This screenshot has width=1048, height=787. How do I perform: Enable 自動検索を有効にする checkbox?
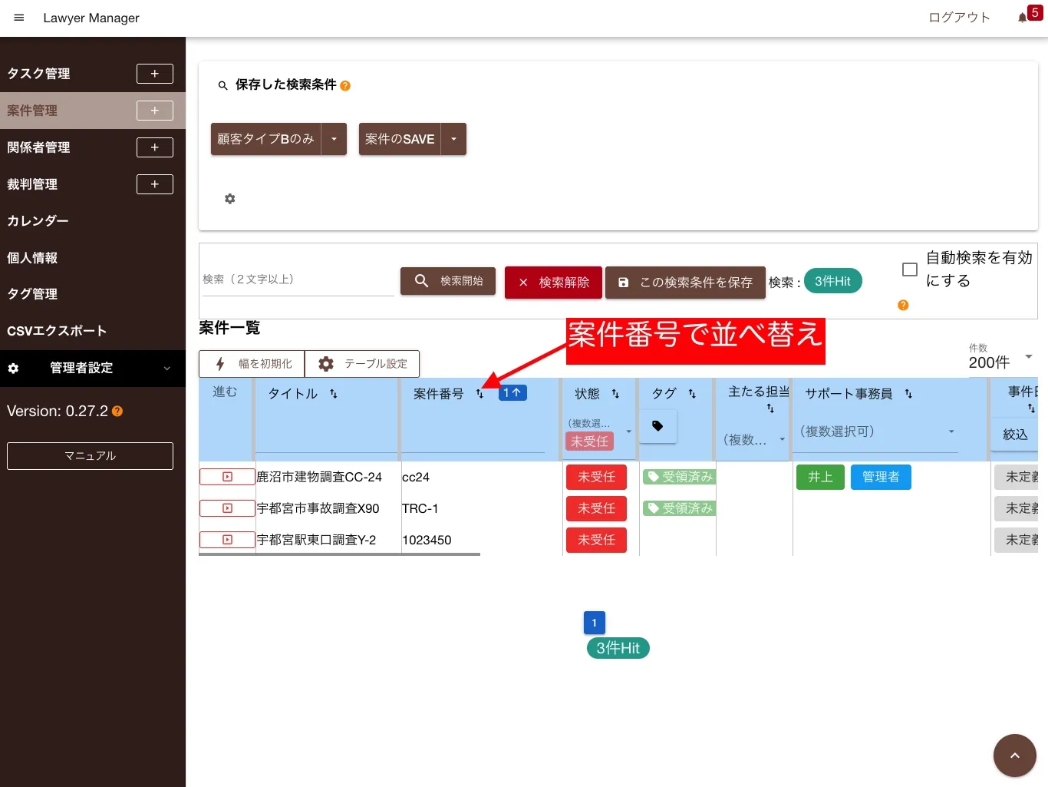pyautogui.click(x=910, y=269)
